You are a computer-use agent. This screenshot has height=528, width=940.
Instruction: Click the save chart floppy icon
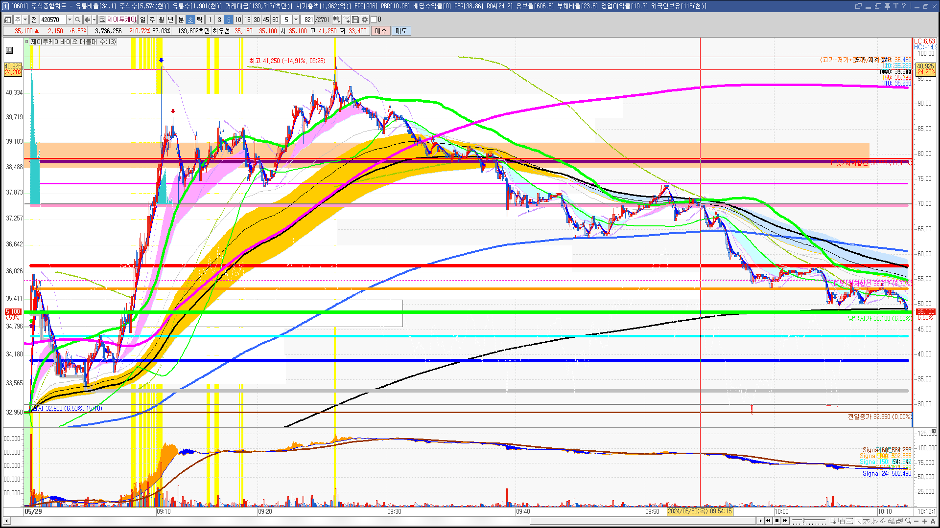pyautogui.click(x=355, y=20)
